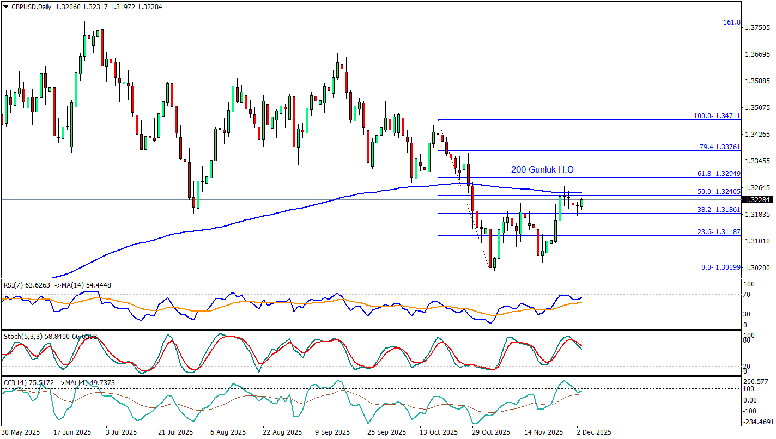Click the 23.6 Fibonacci label at 1.31187
776x439 pixels.
719,232
